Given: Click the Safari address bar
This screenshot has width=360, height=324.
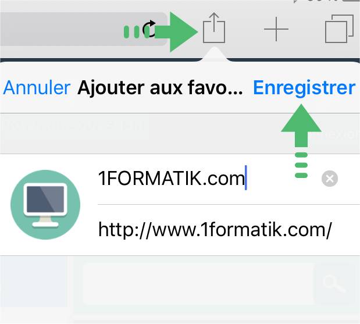Looking at the screenshot, I should 84,29.
